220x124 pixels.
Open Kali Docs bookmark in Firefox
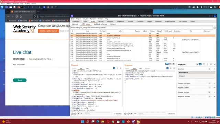(x=33, y=21)
